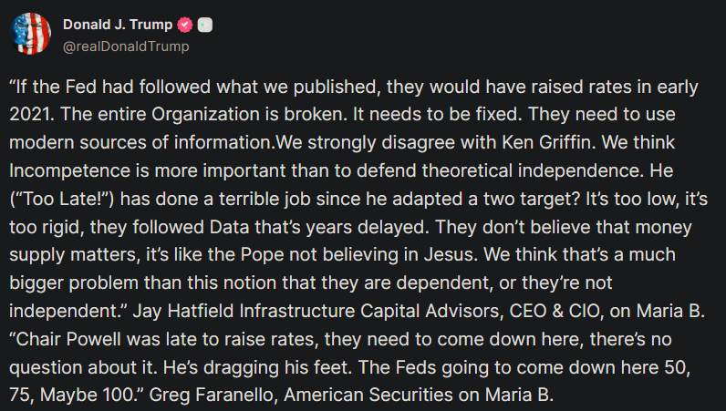Click "Maybe 100" in the last line
The height and width of the screenshot is (411, 726).
tap(87, 396)
